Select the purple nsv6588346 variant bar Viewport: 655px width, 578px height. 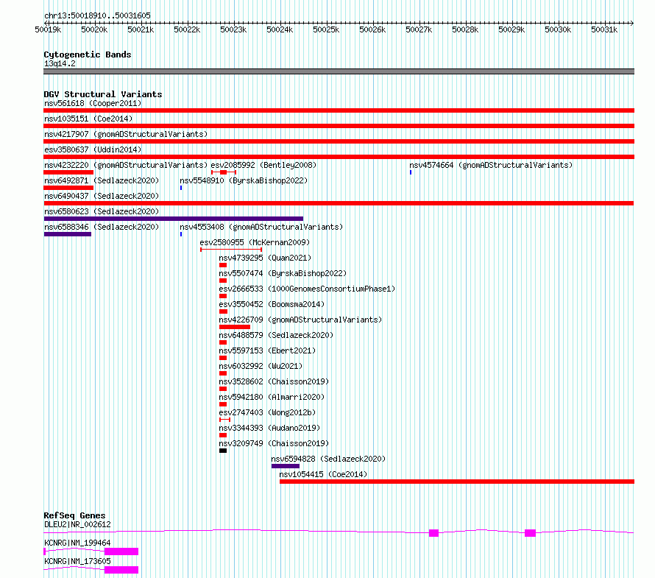coord(68,234)
